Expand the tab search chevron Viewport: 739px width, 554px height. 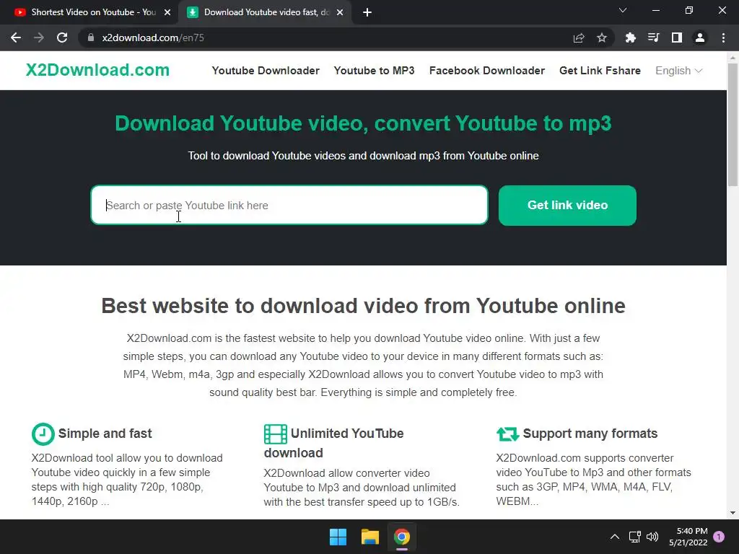[x=623, y=10]
